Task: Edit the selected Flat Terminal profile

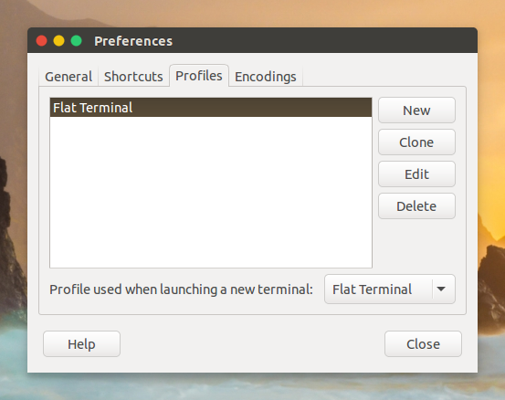Action: click(416, 174)
